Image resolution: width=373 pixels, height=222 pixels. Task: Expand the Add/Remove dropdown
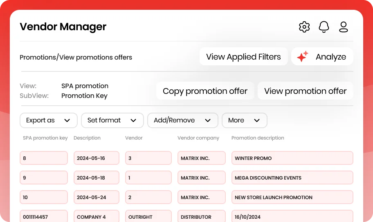coord(183,120)
